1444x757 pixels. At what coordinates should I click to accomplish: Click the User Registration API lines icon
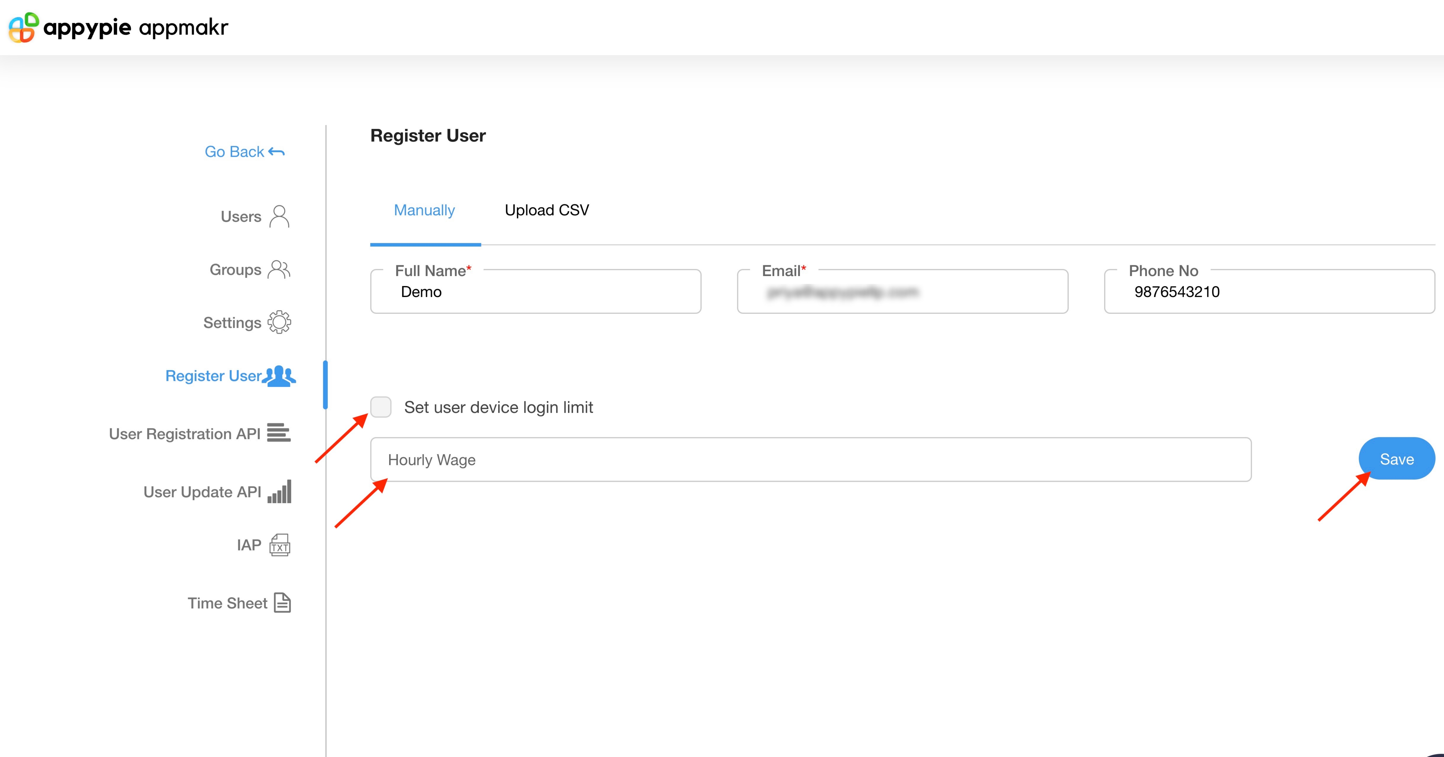click(279, 433)
